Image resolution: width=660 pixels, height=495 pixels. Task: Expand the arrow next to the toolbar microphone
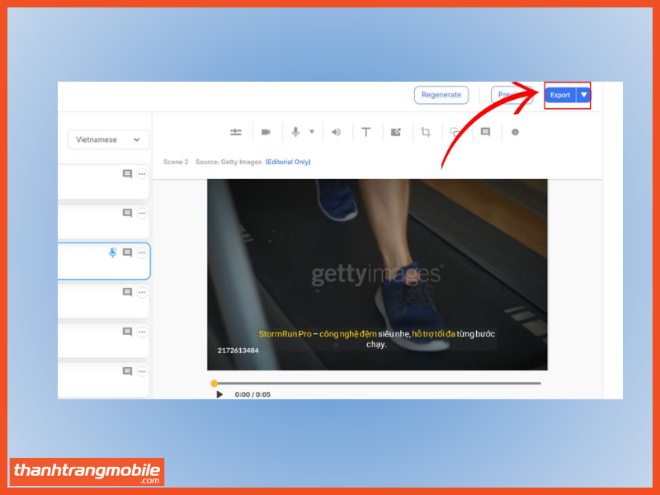pos(312,132)
